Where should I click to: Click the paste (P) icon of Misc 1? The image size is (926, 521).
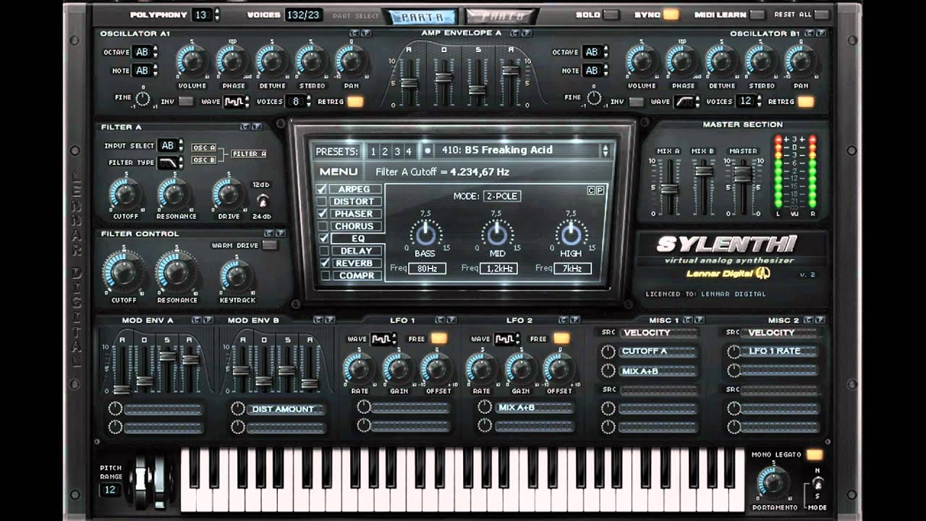pos(700,320)
